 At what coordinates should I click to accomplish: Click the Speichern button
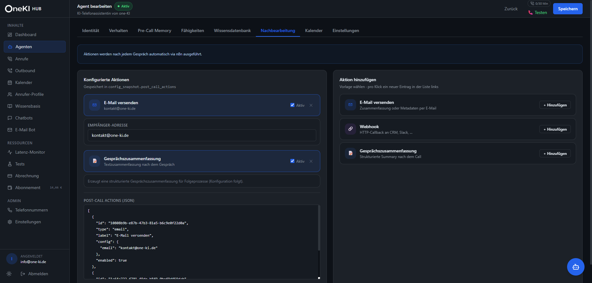pos(568,9)
